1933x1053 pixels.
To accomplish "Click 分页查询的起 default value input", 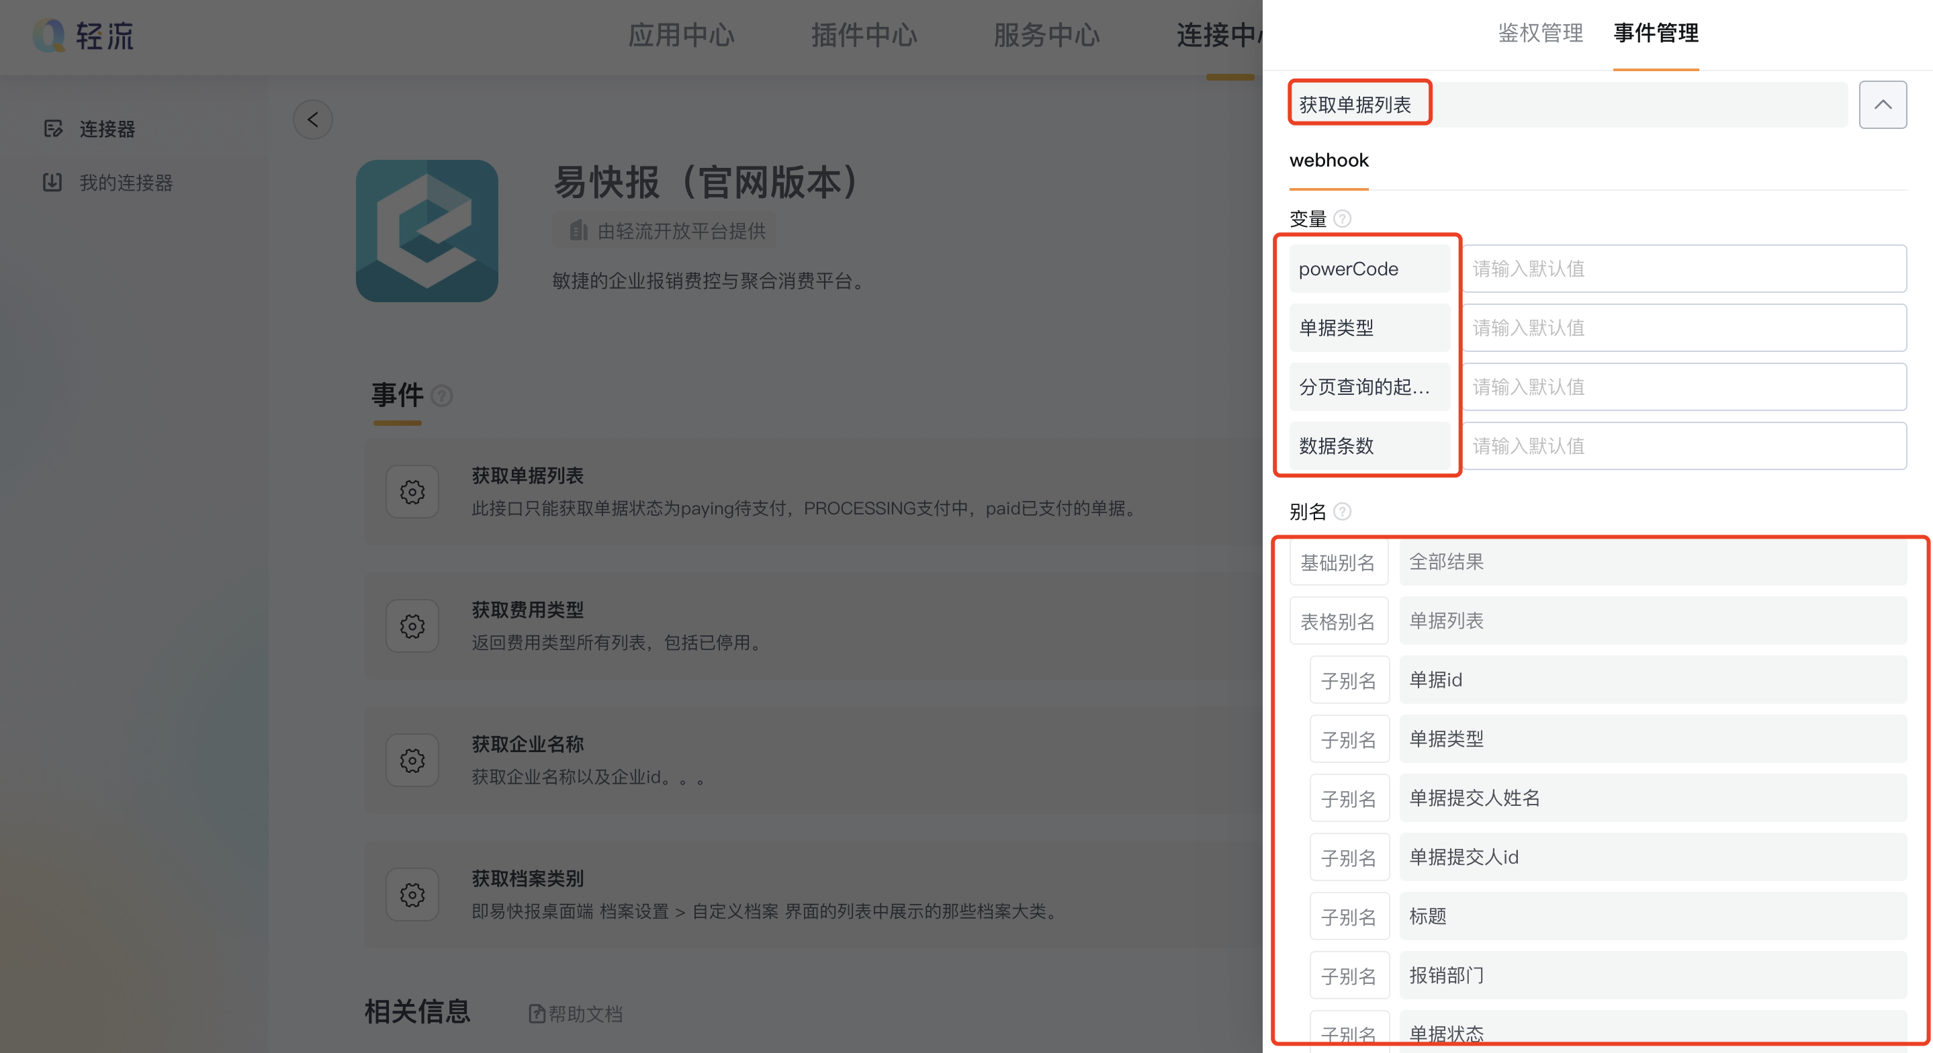I will coord(1684,387).
